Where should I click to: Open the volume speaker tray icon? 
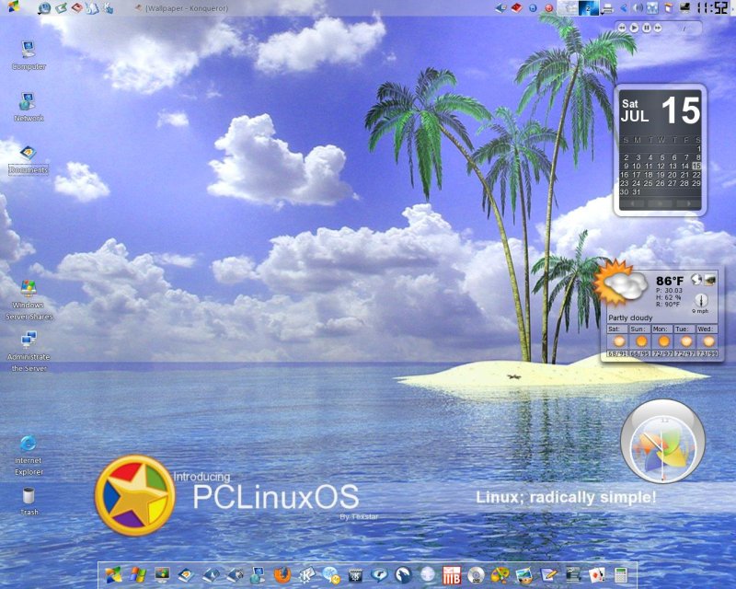click(x=638, y=8)
